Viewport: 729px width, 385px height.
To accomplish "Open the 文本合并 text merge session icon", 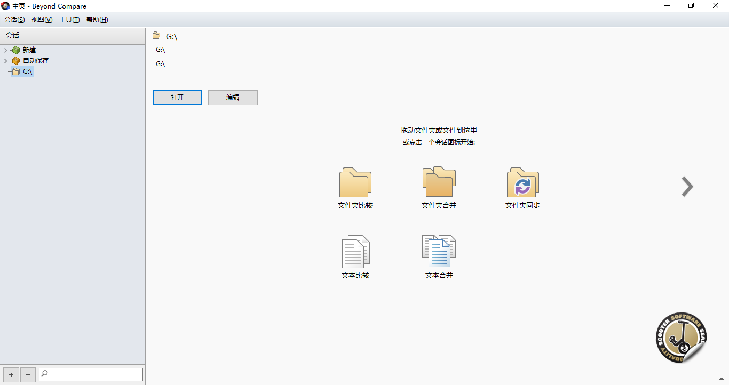I will click(439, 251).
